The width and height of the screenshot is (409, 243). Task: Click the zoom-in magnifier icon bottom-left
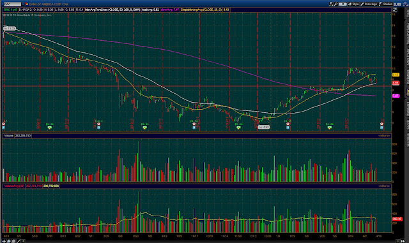click(x=9, y=241)
